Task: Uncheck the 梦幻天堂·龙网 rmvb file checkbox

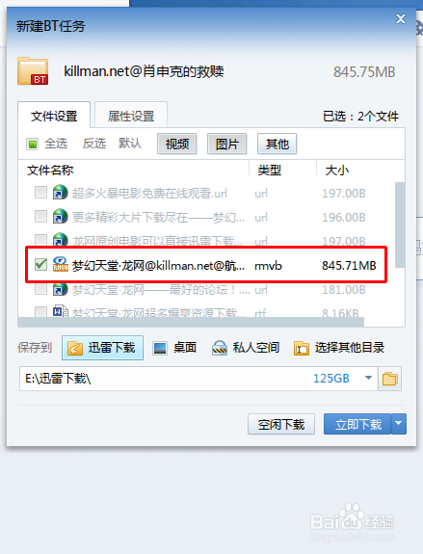Action: pyautogui.click(x=40, y=264)
